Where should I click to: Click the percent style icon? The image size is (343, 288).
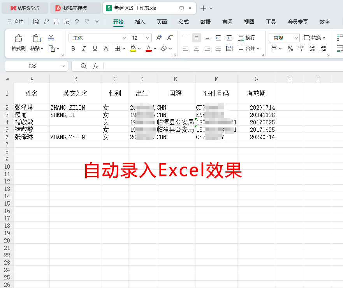[290, 48]
